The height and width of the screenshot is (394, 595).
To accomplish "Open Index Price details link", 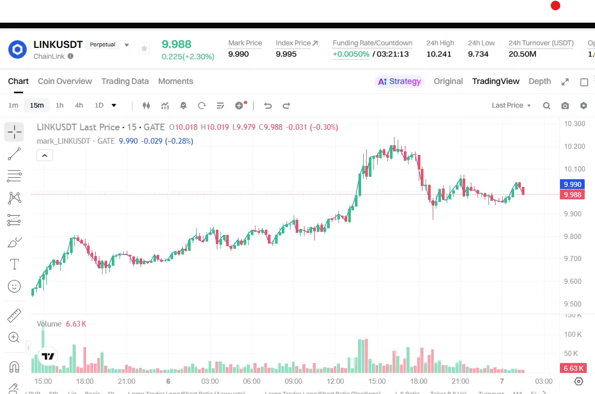I will click(297, 43).
